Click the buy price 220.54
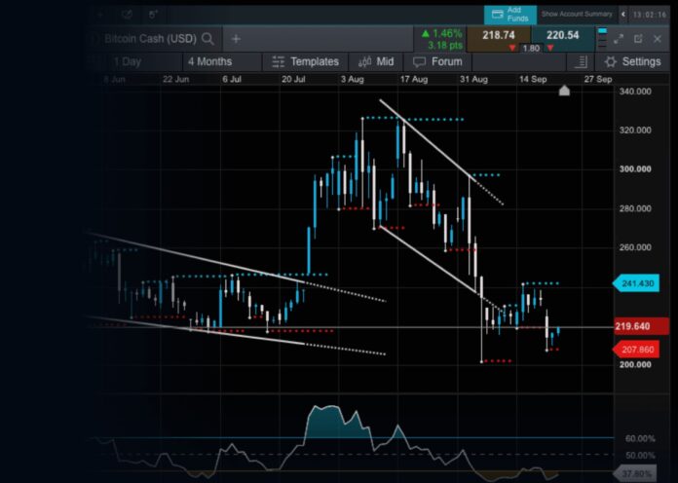Viewport: 678px width, 483px height. click(562, 34)
